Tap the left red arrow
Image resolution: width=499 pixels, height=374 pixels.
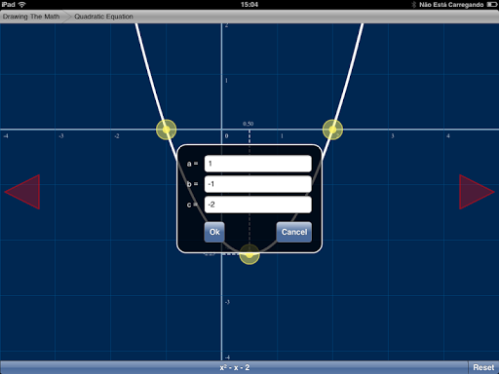22,192
